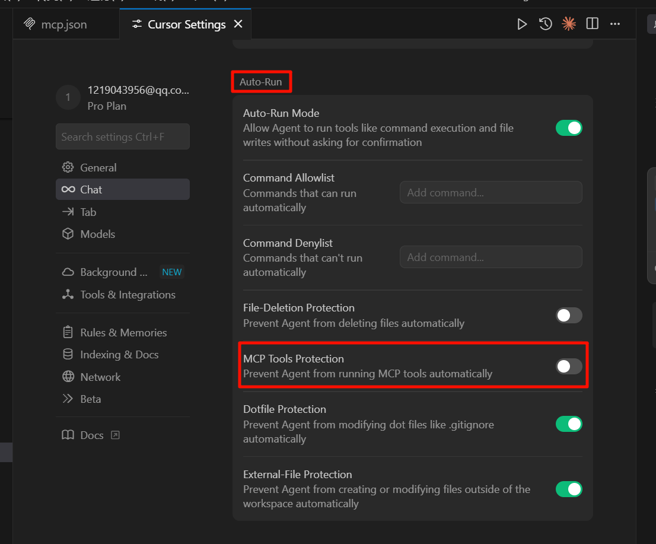Viewport: 656px width, 544px height.
Task: Click 'Prevent Agent from deleting files automatically'
Action: [x=354, y=323]
